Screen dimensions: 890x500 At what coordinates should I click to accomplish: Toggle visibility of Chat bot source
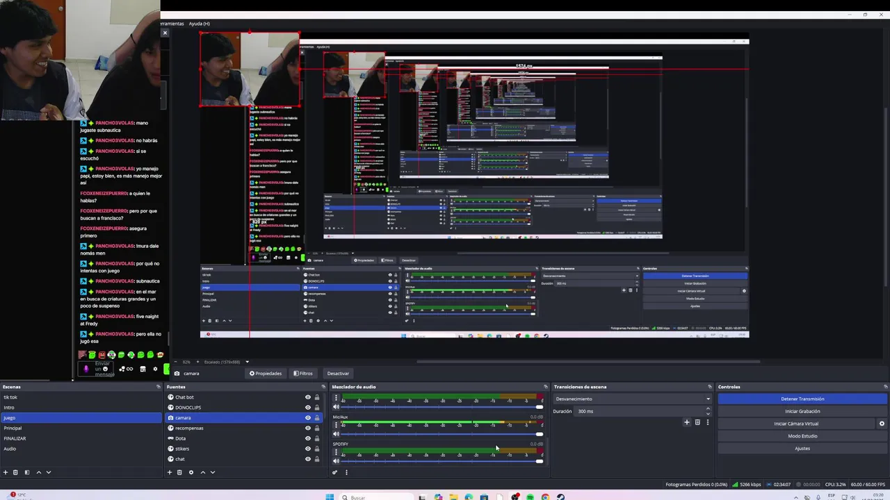pyautogui.click(x=308, y=397)
